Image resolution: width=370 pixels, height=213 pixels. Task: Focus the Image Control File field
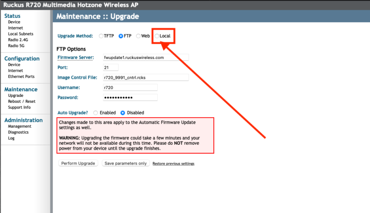tap(146, 77)
